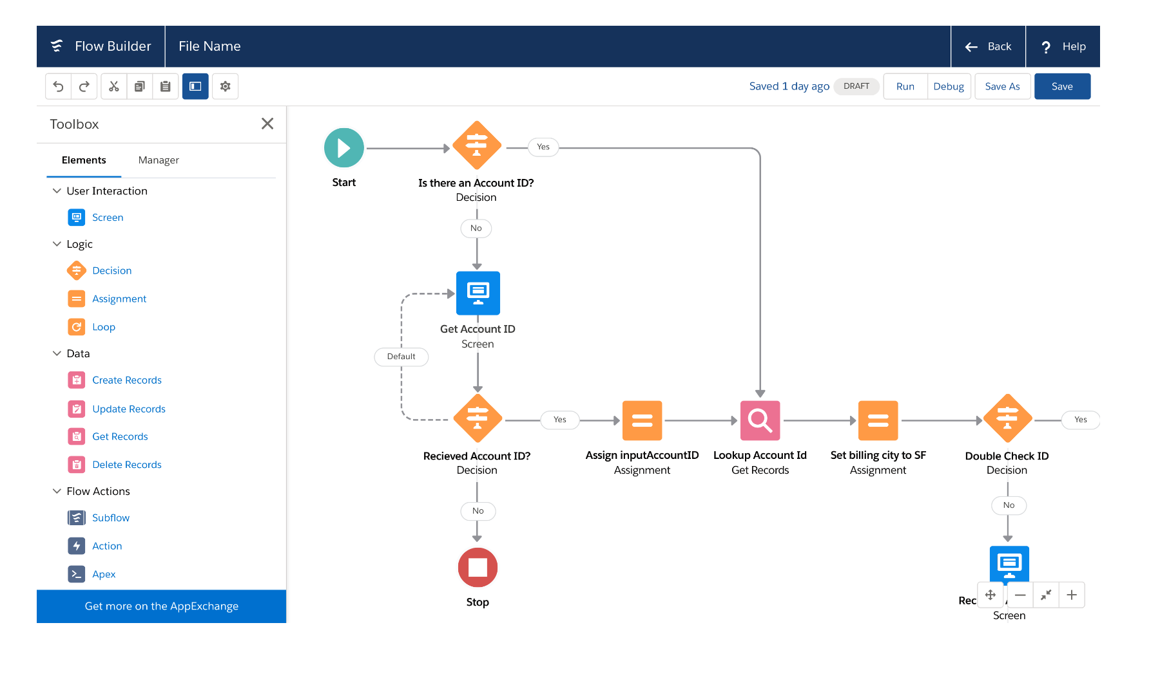Collapse the User Interaction section
This screenshot has width=1160, height=699.
tap(57, 191)
